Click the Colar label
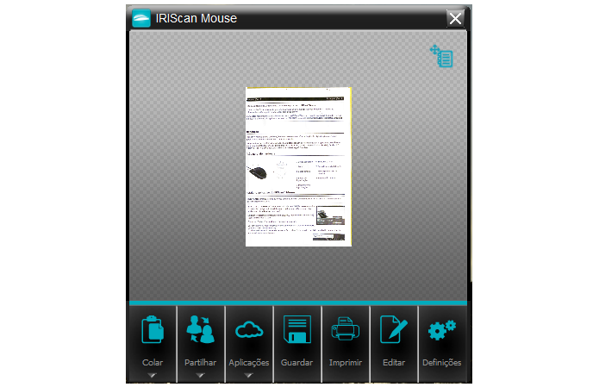599x387 pixels. point(153,363)
